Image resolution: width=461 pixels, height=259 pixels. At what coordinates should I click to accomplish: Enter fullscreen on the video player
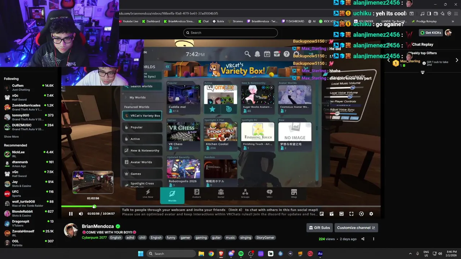tap(352, 214)
